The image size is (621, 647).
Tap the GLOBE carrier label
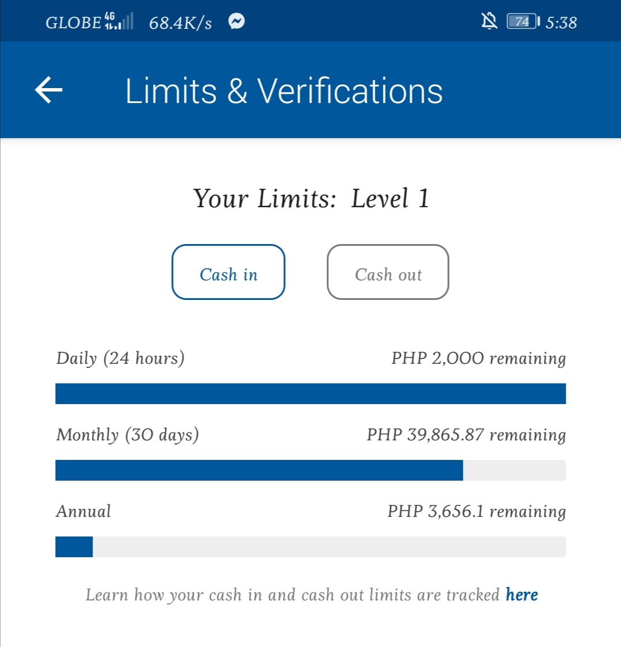tap(74, 22)
